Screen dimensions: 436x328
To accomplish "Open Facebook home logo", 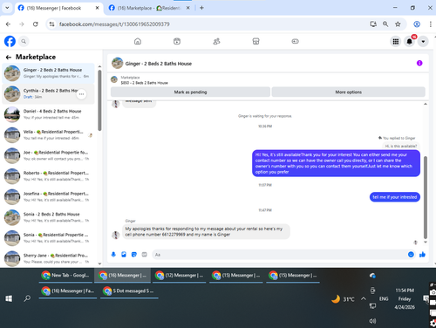I will [10, 41].
